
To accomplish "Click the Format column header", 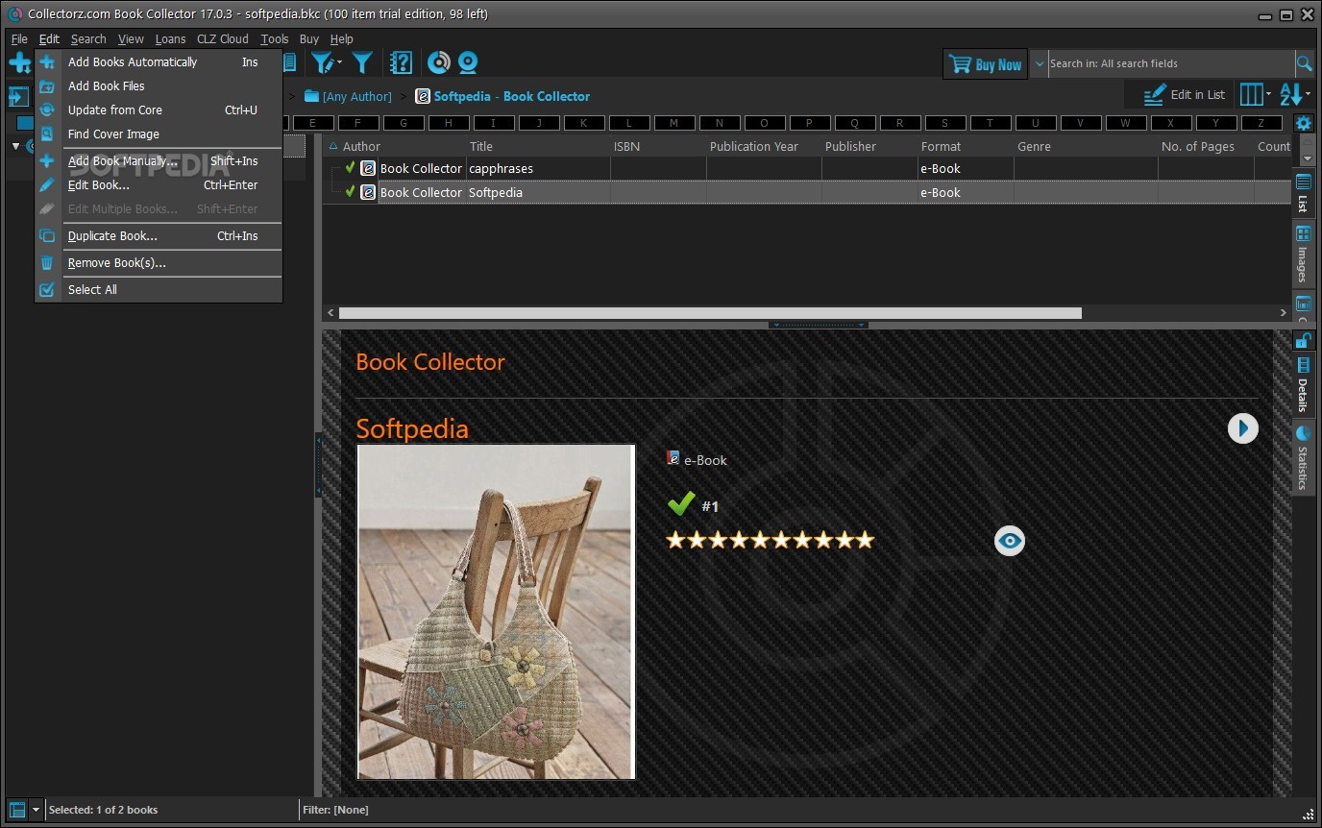I will pos(966,146).
